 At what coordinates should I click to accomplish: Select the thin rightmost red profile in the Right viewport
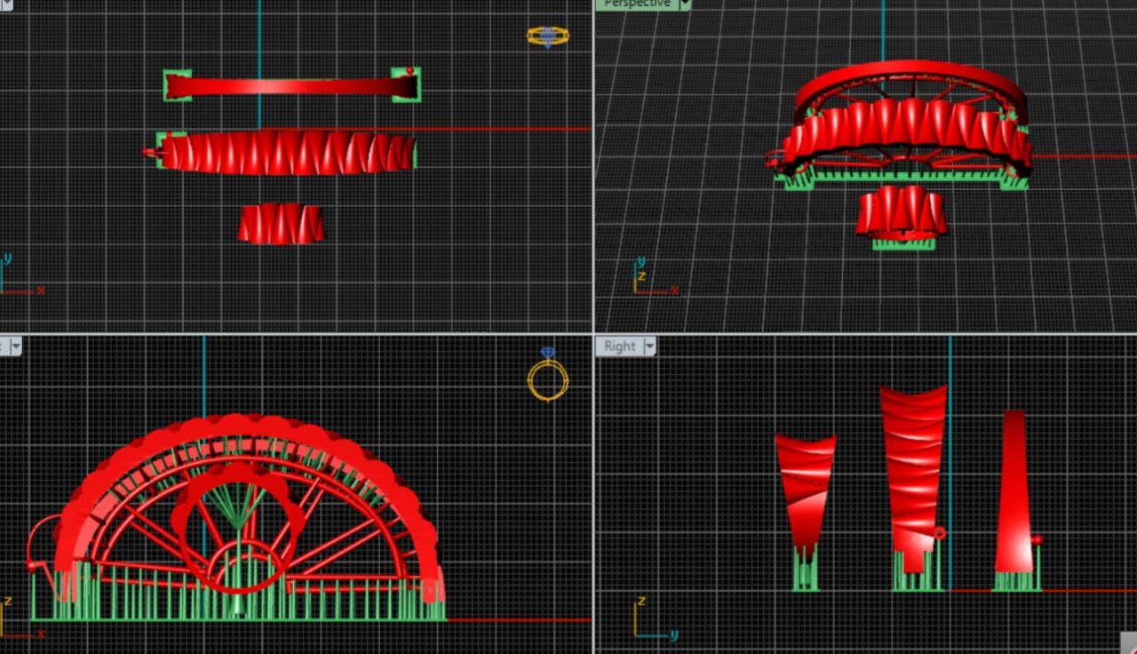1014,489
